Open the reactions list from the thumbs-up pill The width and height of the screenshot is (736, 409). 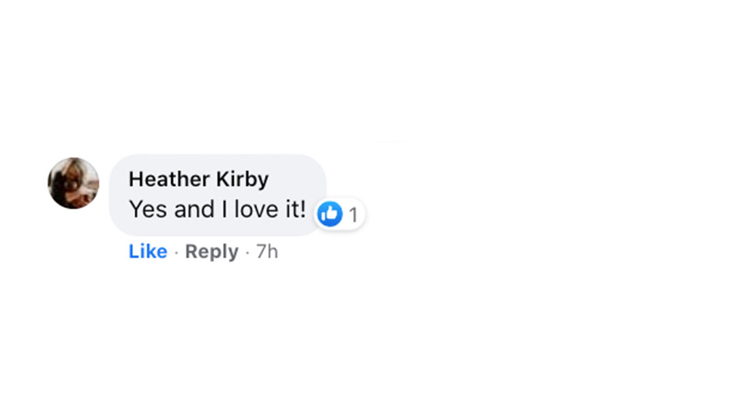click(x=340, y=215)
